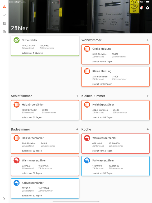Click 'zuletzt vor 4 Stunden' text
The height and width of the screenshot is (203, 152).
(x=32, y=53)
